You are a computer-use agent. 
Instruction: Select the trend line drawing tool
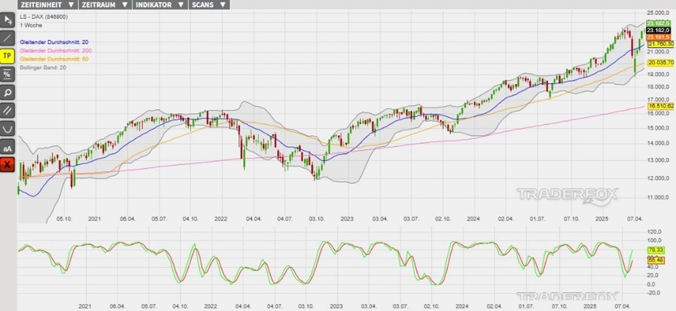coord(7,37)
